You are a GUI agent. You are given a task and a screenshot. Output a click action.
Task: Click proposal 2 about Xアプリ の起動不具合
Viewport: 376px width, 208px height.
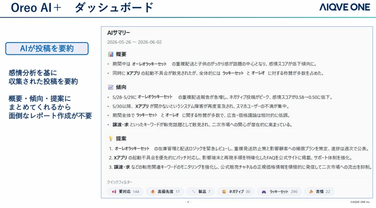231,158
